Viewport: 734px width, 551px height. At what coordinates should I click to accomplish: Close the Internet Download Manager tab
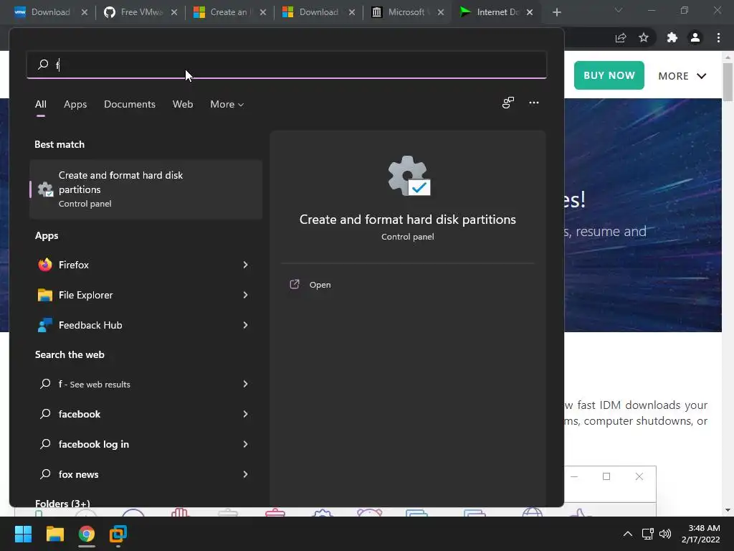(530, 12)
